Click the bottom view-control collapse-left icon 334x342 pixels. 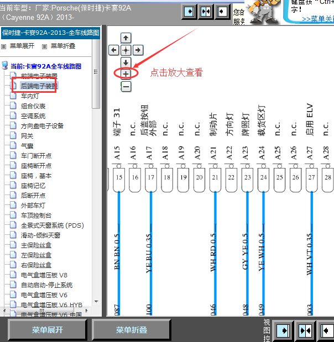(x=326, y=330)
